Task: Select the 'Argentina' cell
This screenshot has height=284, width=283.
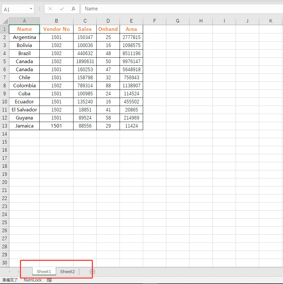Action: pyautogui.click(x=24, y=37)
